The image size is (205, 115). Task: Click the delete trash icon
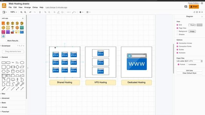click(x=40, y=12)
